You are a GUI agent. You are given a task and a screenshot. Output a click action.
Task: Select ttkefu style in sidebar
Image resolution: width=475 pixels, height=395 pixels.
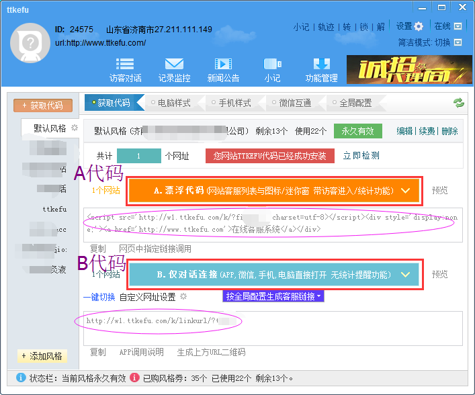click(x=54, y=209)
